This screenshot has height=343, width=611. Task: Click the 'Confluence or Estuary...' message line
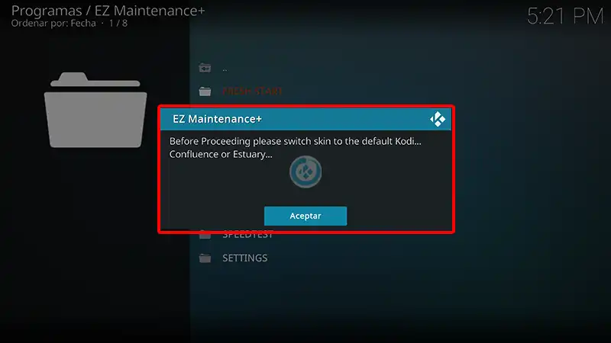click(221, 155)
